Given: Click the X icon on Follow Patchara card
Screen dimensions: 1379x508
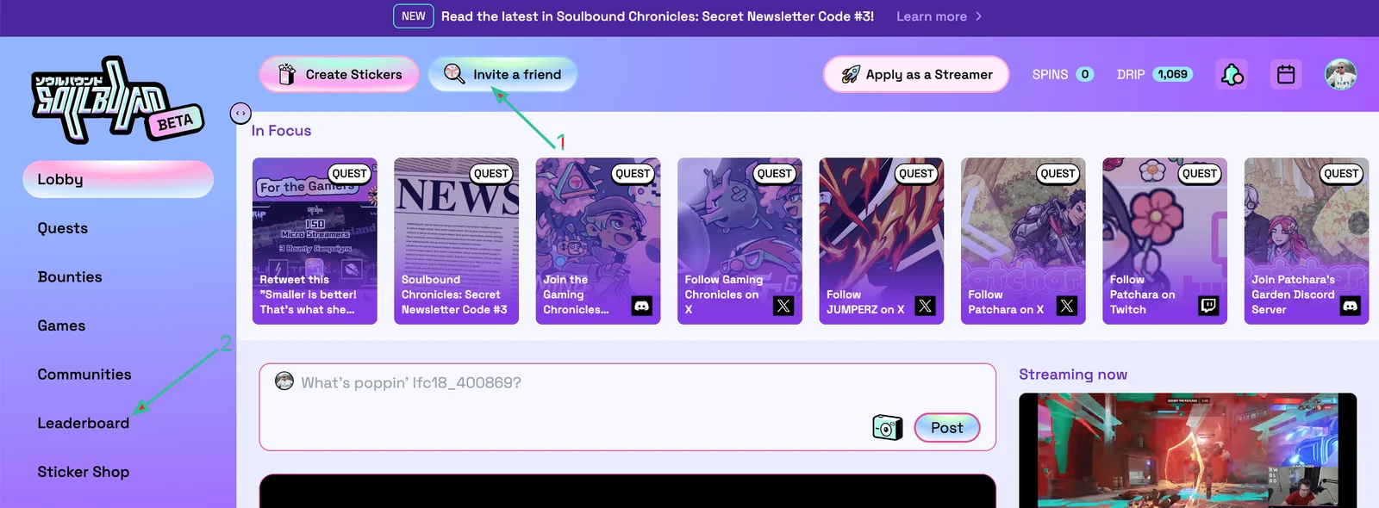Looking at the screenshot, I should point(1066,306).
